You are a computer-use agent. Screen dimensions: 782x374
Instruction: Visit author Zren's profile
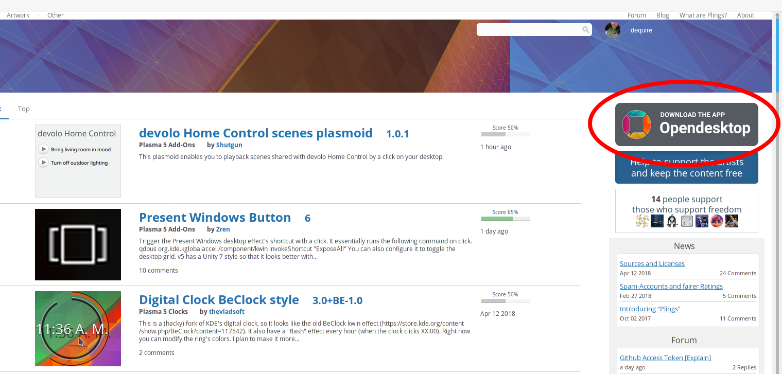point(223,229)
